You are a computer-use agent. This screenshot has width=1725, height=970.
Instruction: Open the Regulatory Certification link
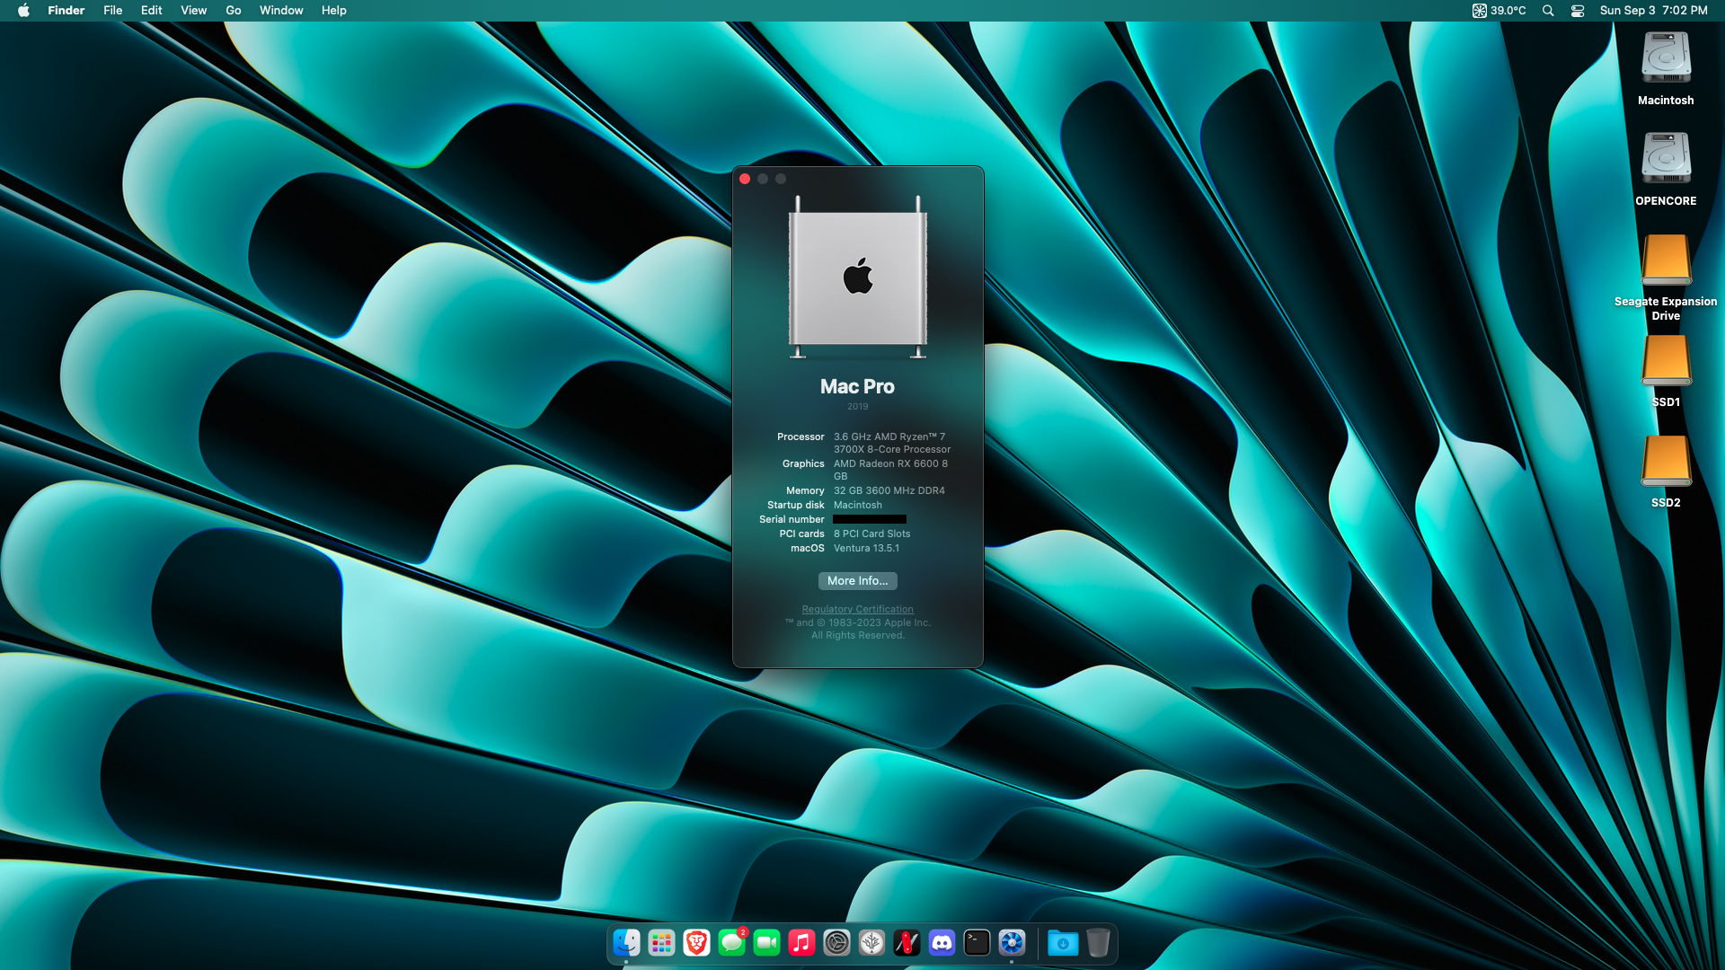858,609
